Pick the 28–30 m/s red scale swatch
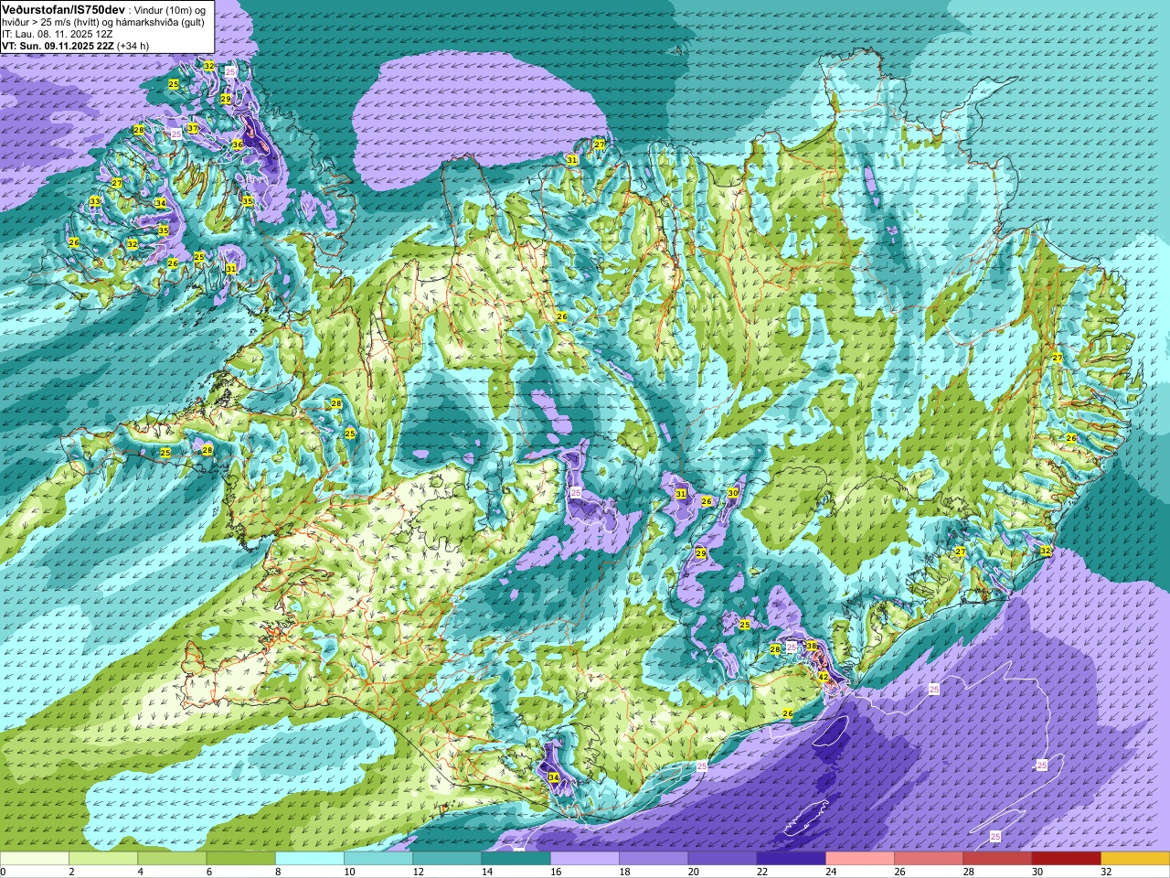The height and width of the screenshot is (878, 1170). tap(997, 859)
